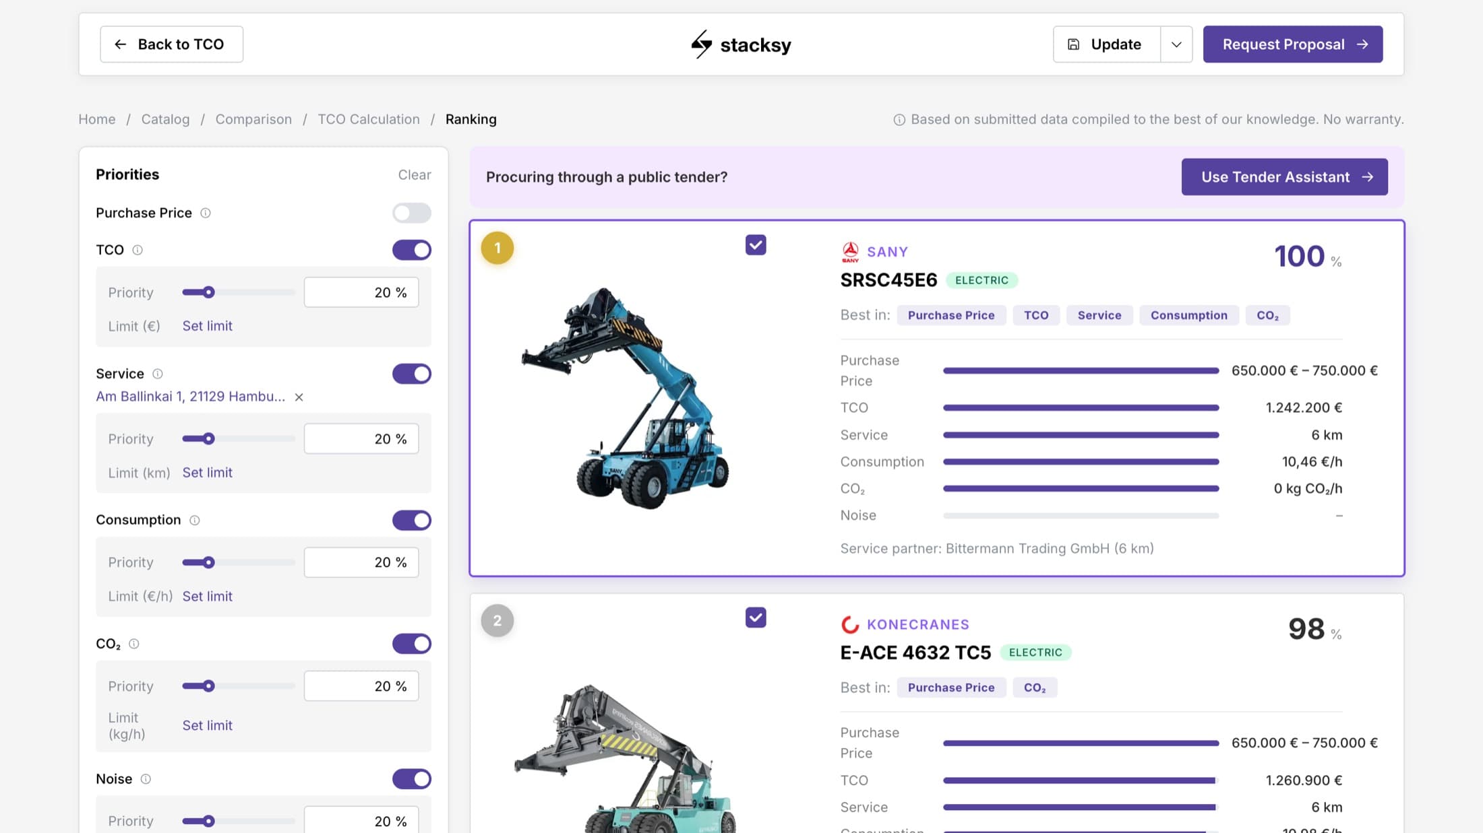
Task: Open Consumption info icon
Action: click(195, 520)
